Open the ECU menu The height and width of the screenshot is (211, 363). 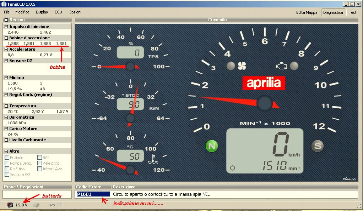click(x=58, y=12)
